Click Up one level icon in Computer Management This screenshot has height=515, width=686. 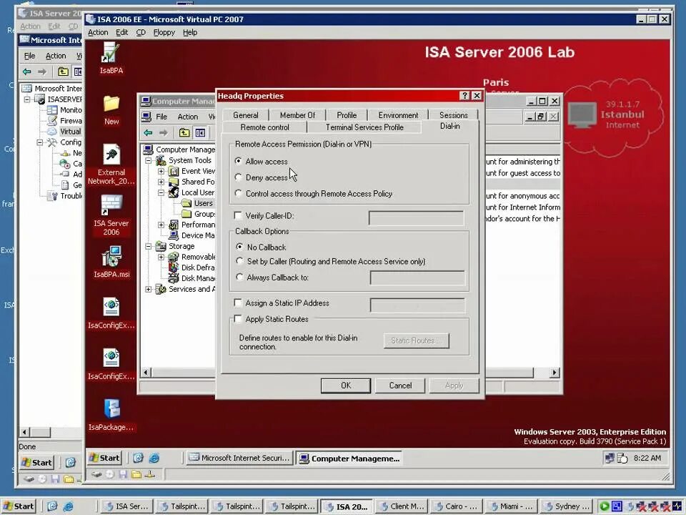(184, 133)
